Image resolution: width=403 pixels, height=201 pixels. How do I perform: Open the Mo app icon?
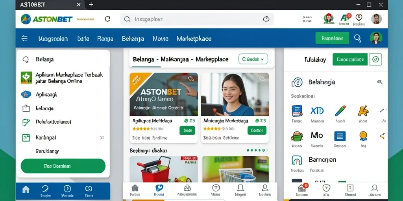point(317,135)
